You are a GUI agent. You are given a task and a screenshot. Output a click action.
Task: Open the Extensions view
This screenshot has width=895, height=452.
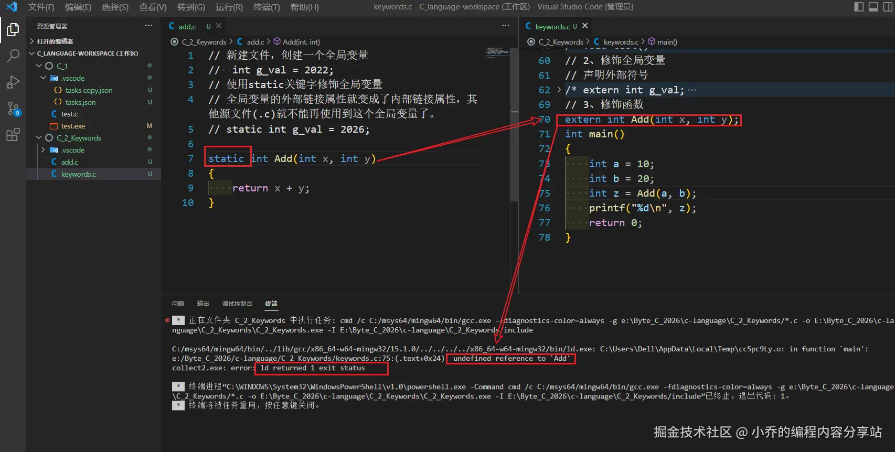[x=13, y=135]
